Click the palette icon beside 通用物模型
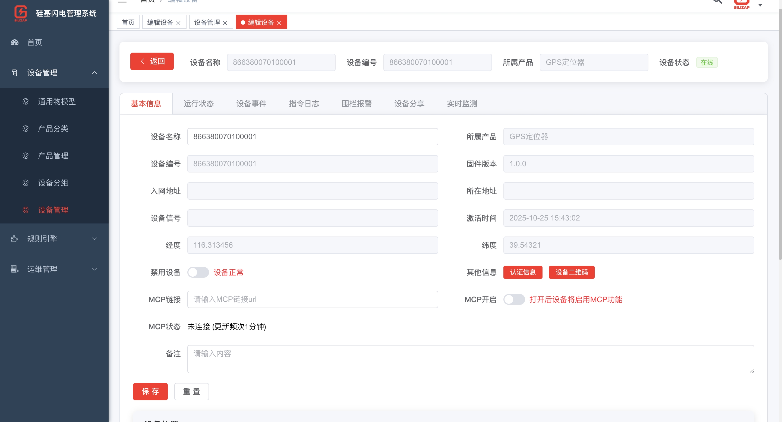 coord(26,101)
